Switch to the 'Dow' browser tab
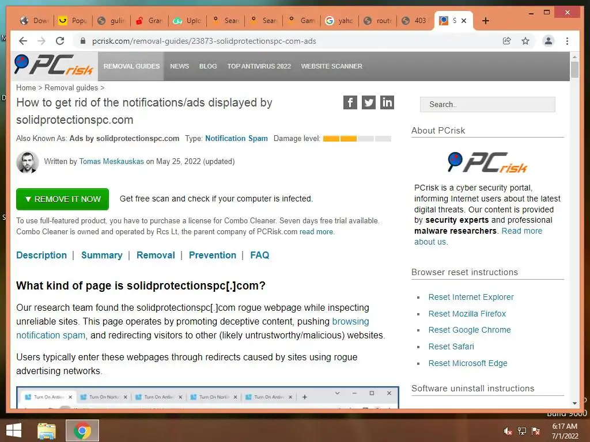 35,21
